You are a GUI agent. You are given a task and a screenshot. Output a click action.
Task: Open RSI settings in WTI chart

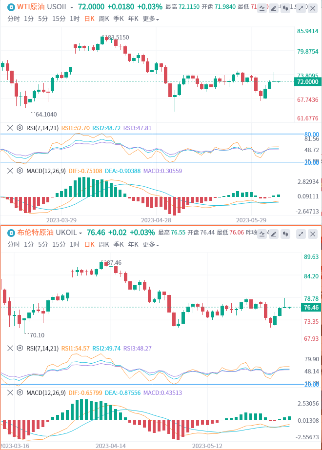(x=20, y=128)
